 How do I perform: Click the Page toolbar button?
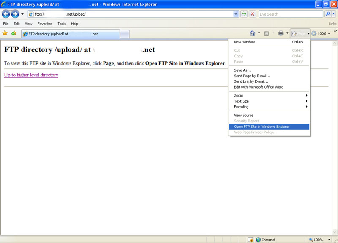click(x=300, y=34)
